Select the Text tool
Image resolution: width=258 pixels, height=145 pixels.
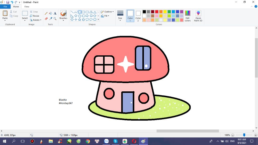(x=55, y=13)
